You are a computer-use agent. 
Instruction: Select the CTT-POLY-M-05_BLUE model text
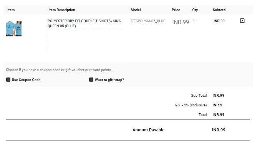[x=148, y=21]
